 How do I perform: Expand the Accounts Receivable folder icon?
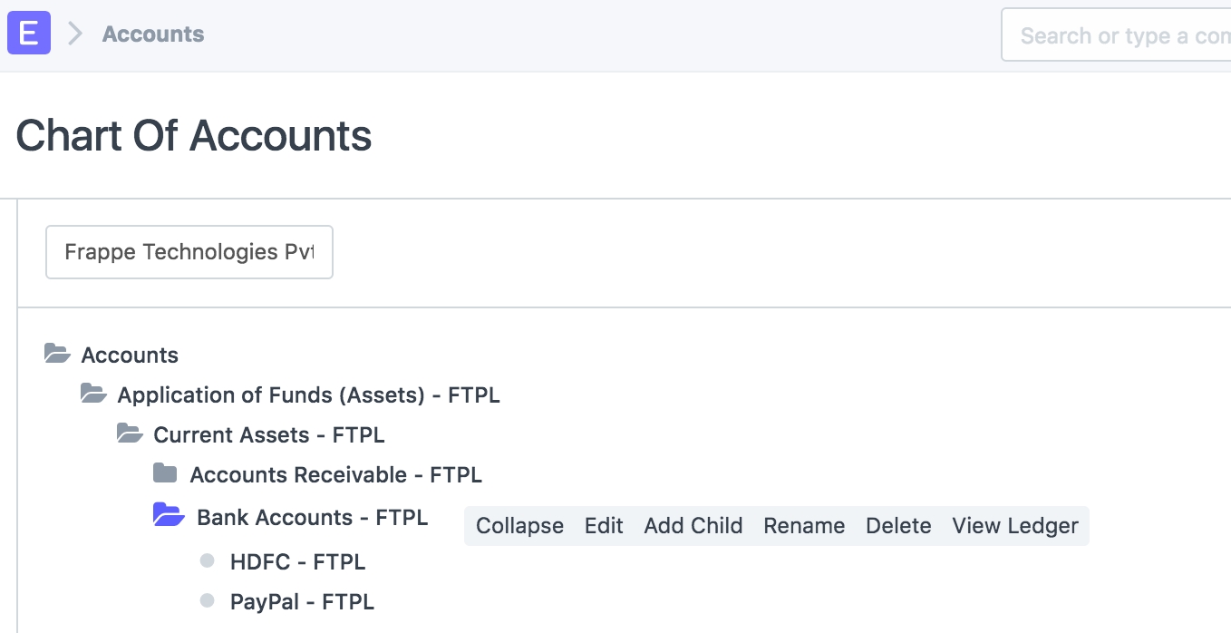point(165,473)
